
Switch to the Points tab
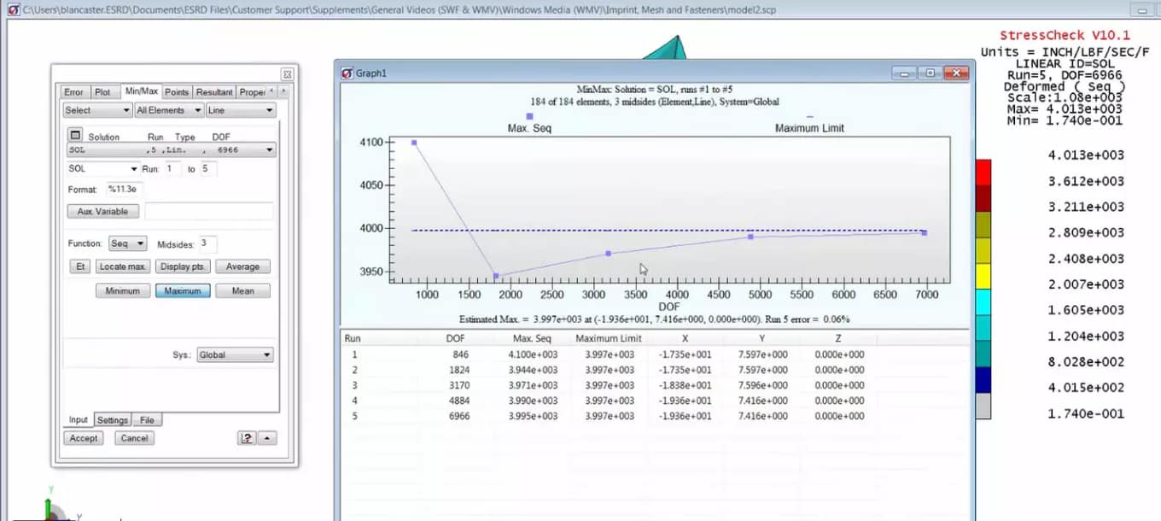click(176, 91)
